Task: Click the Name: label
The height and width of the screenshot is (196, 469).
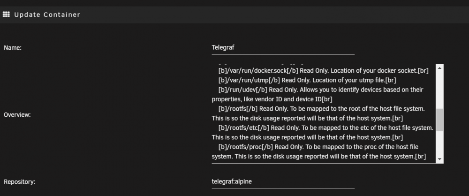Action: pos(13,47)
